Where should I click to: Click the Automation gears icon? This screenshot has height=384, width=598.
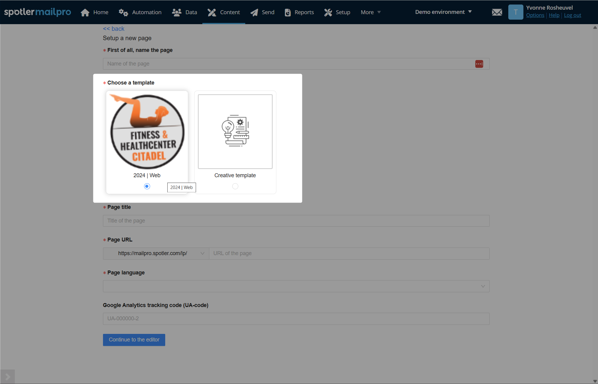[x=123, y=12]
